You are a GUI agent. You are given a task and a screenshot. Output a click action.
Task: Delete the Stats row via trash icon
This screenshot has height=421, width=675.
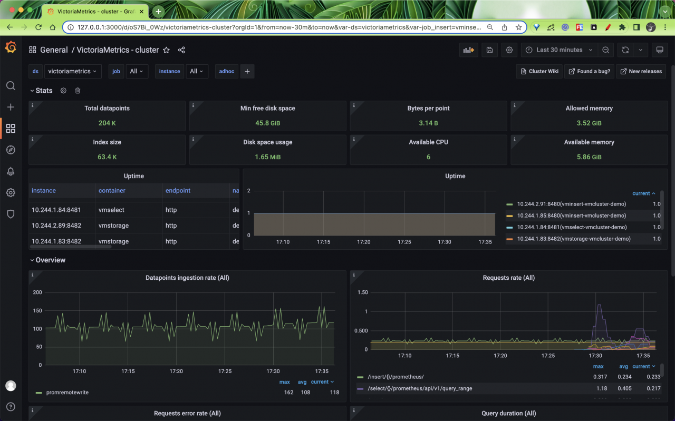pos(77,91)
